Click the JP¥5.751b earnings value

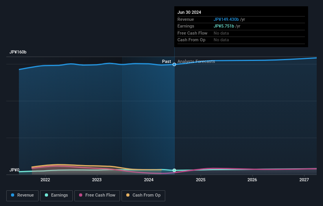click(224, 26)
